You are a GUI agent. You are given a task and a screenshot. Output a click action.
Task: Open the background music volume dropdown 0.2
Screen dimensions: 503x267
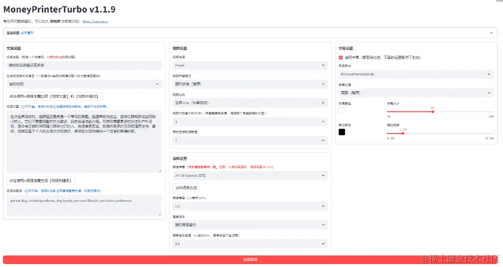[x=250, y=243]
